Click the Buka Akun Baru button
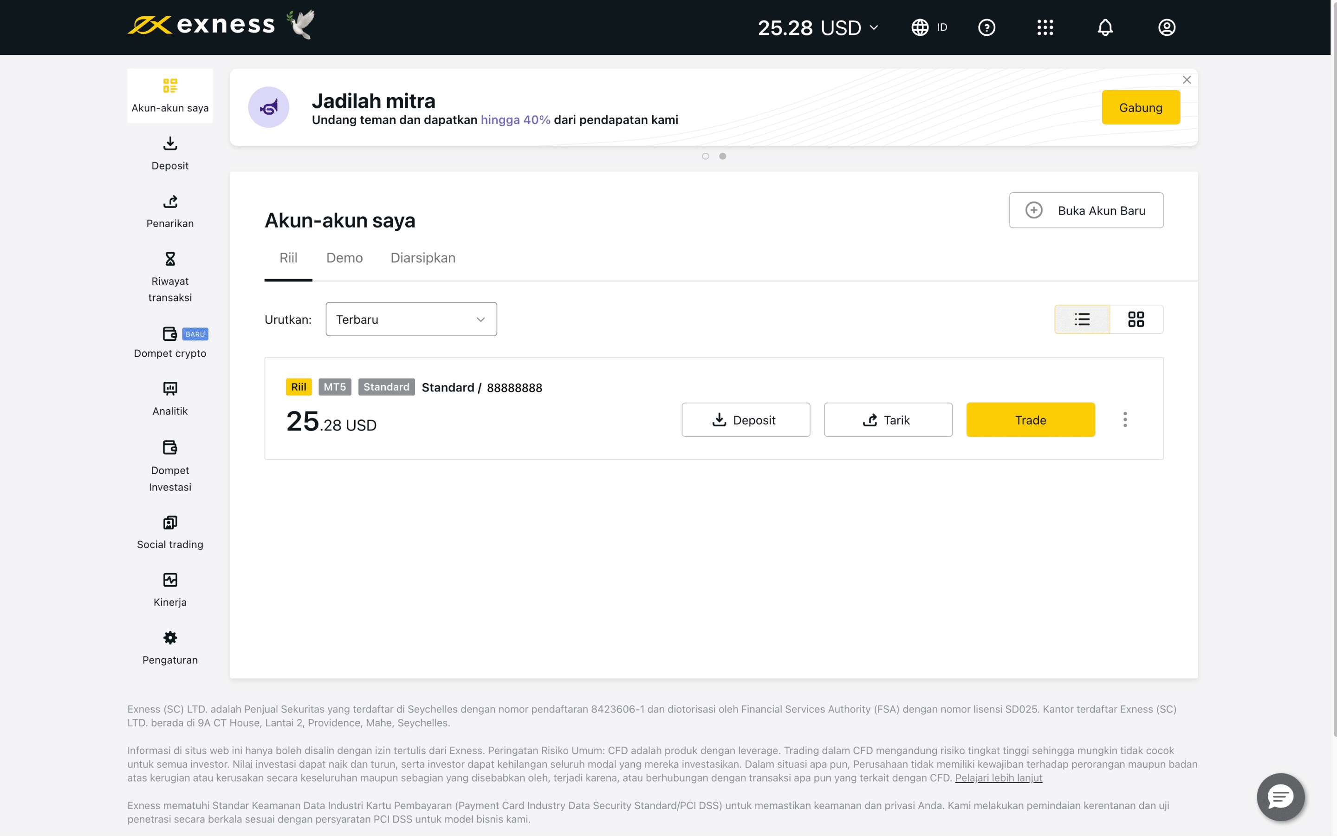 point(1086,210)
